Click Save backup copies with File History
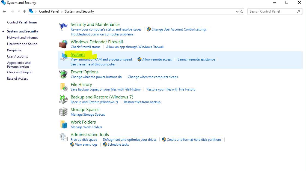The image size is (306, 171). tap(106, 89)
